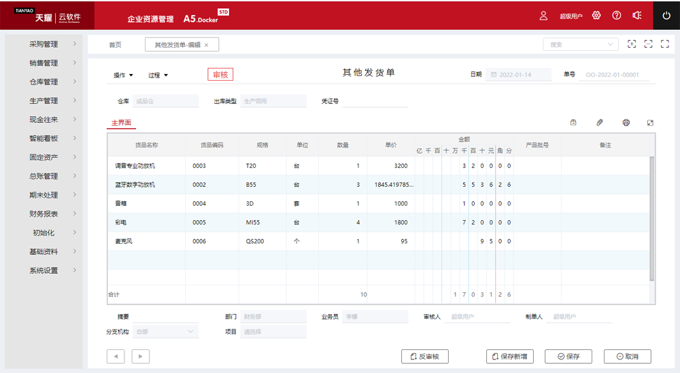Click the power logout icon
Screen dimensions: 680x373
[666, 16]
